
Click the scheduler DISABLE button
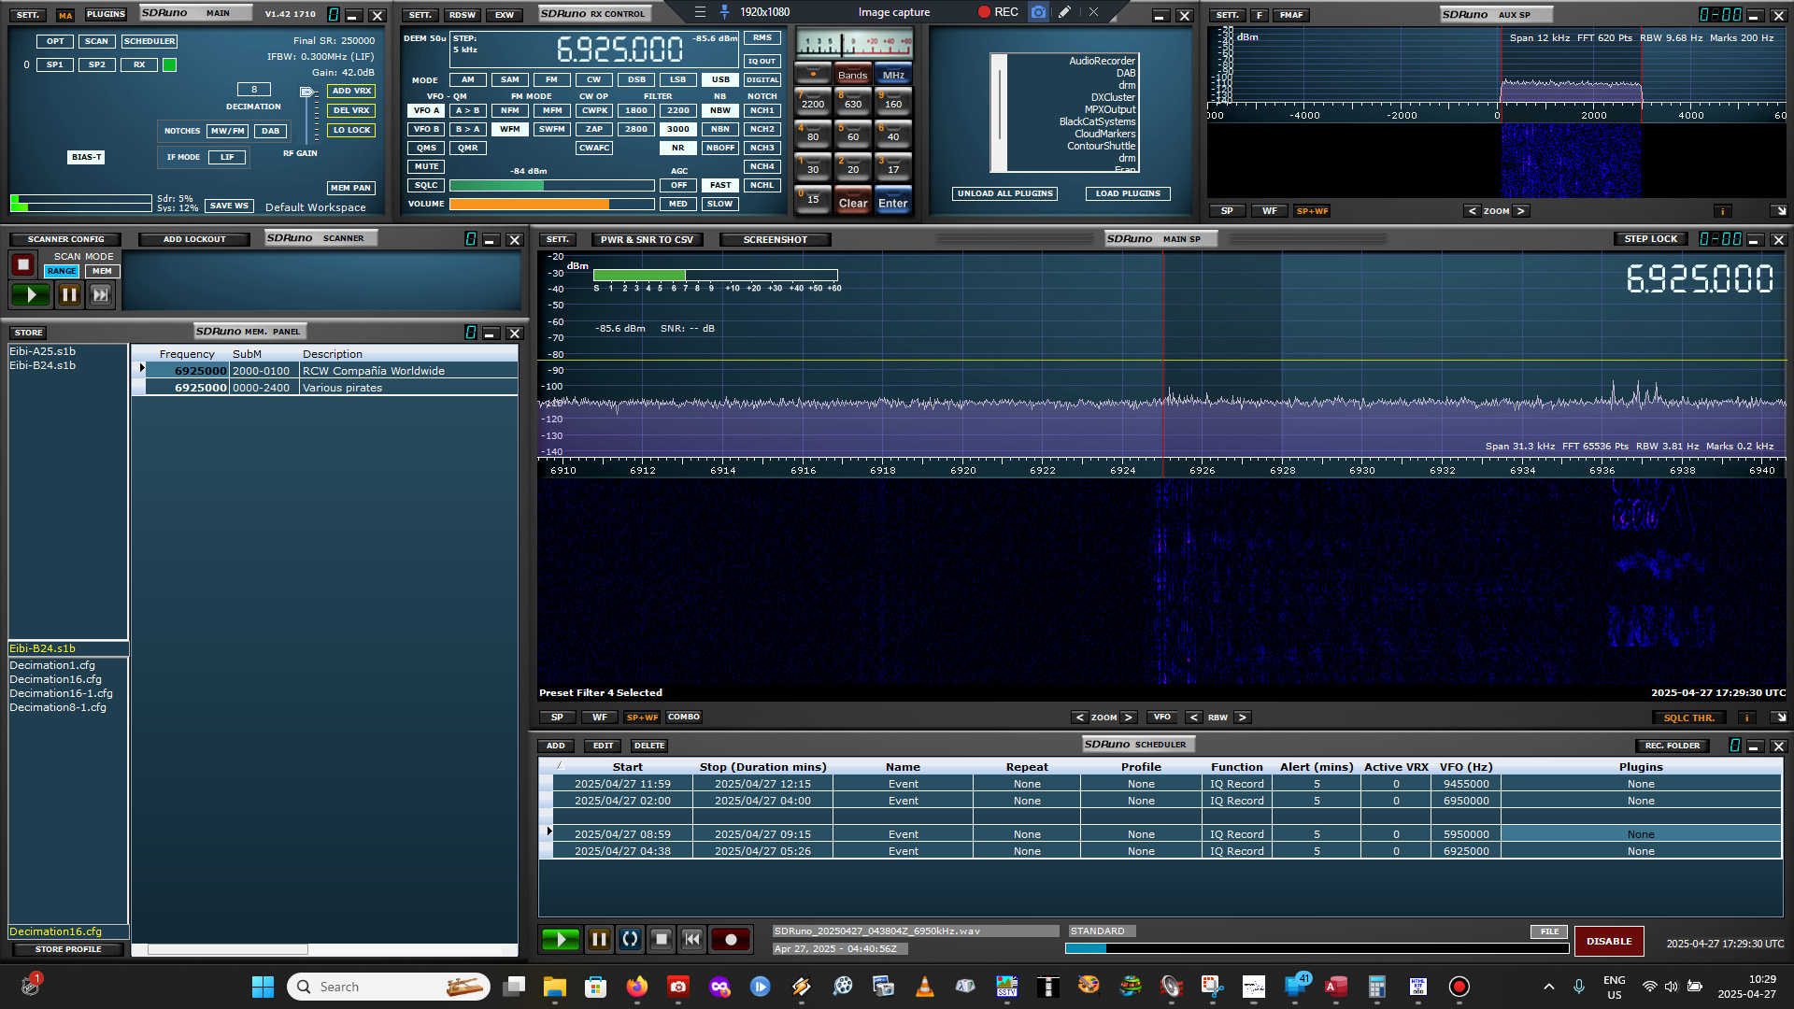pos(1608,942)
